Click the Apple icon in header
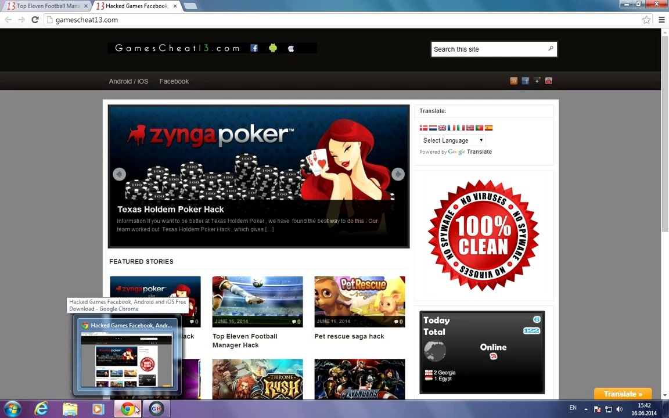The height and width of the screenshot is (418, 669). tap(291, 48)
